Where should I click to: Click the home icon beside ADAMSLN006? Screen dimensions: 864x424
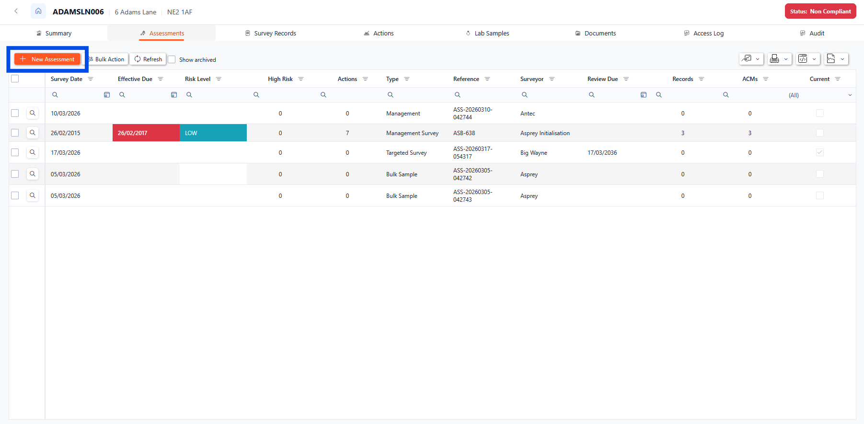38,11
